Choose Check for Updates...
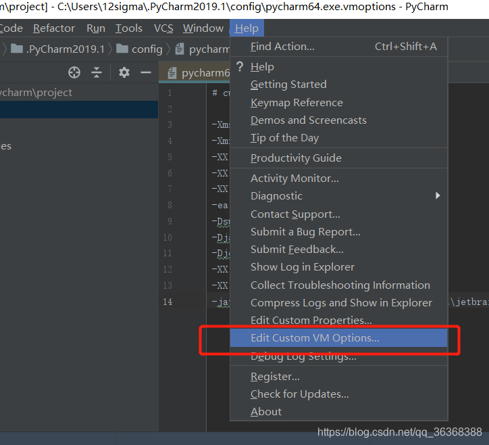The image size is (489, 445). tap(338, 394)
